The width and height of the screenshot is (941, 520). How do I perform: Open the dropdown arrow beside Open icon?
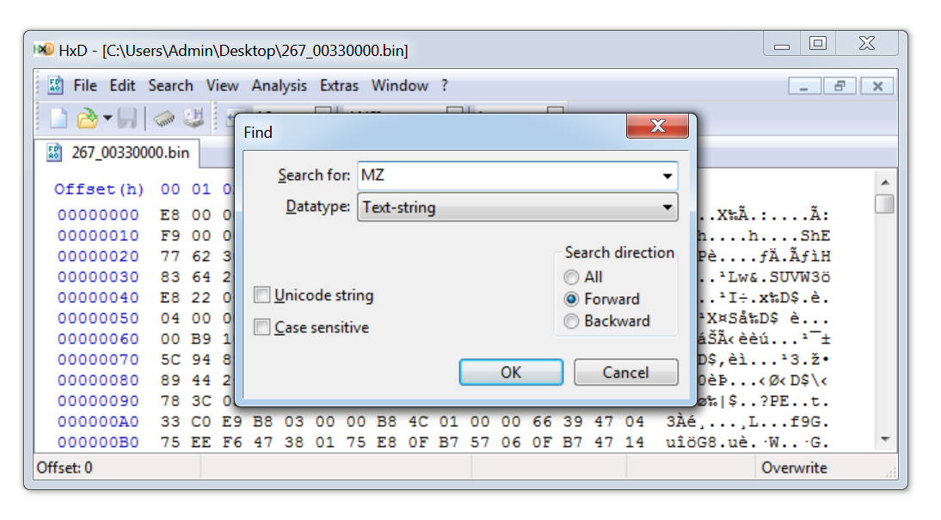pos(108,118)
